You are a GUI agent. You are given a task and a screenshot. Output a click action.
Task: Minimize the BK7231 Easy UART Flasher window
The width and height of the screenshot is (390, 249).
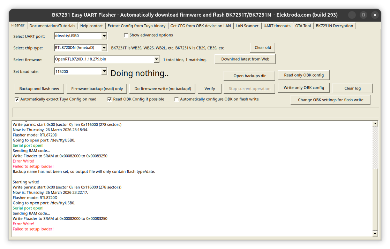[352, 15]
